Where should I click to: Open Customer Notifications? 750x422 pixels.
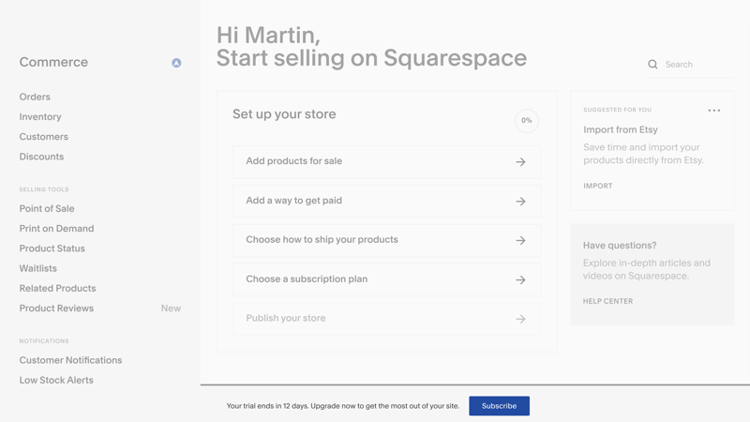click(70, 360)
